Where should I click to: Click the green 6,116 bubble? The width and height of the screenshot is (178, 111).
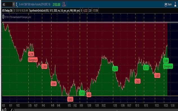tap(115, 69)
